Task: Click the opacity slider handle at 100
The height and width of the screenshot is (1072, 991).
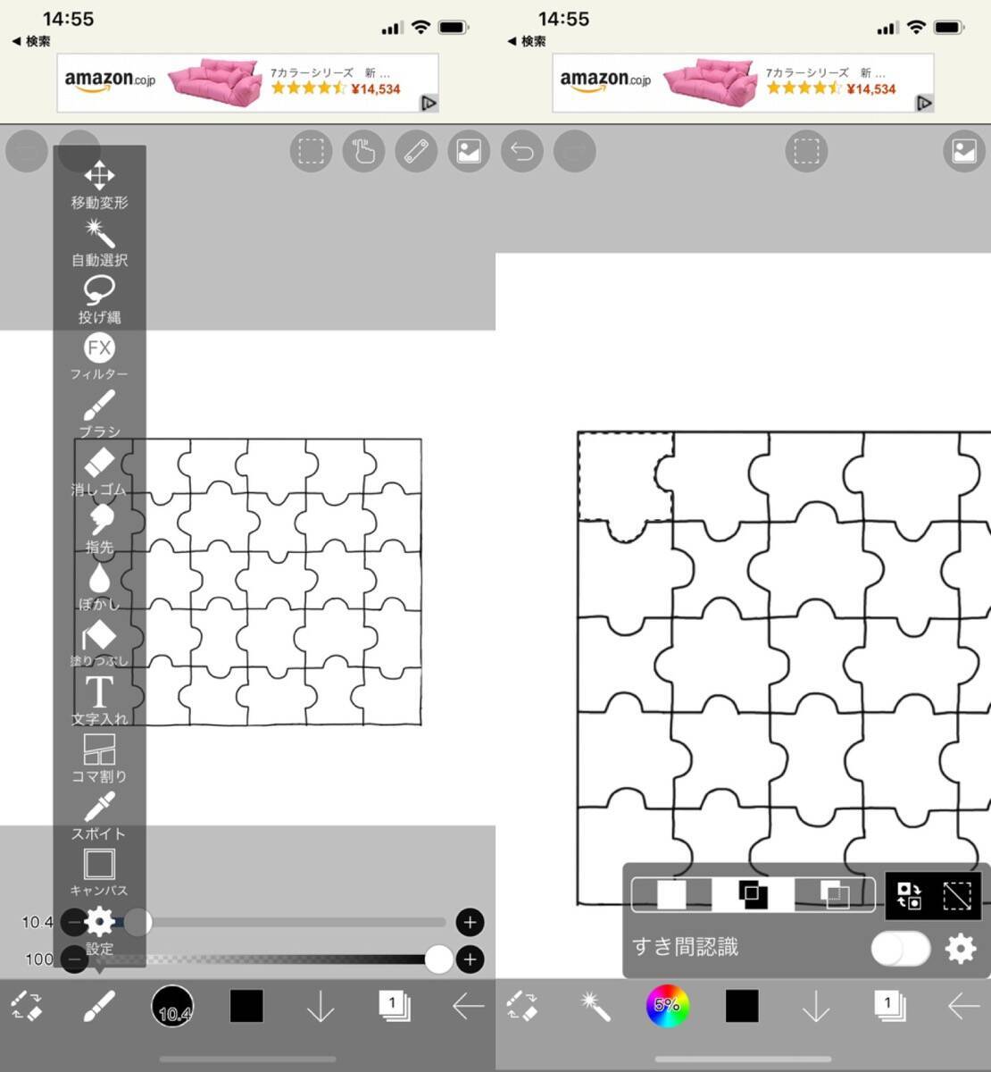Action: (x=438, y=959)
